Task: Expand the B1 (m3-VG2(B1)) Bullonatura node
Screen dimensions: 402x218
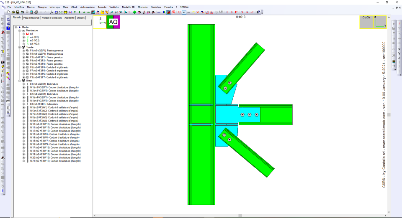Action: pos(23,84)
